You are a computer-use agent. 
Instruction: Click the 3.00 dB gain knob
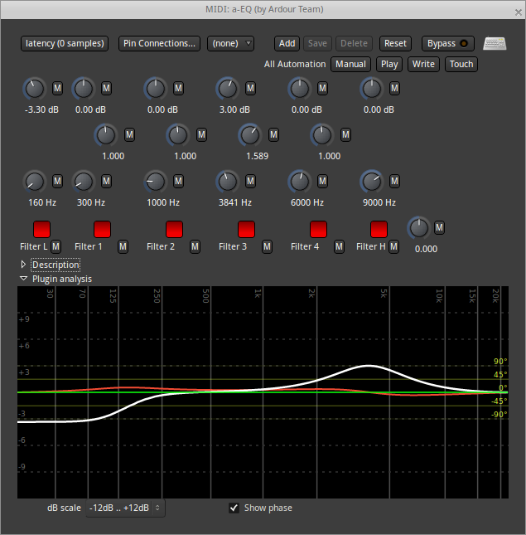pyautogui.click(x=227, y=89)
